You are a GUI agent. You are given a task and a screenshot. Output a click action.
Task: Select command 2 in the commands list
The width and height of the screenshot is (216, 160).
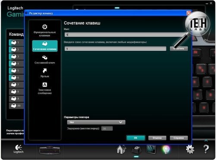tap(16, 50)
